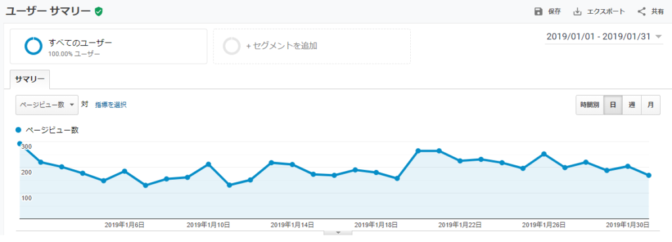Click + セグメントを追加 add segment box
This screenshot has height=242, width=672.
[x=312, y=47]
